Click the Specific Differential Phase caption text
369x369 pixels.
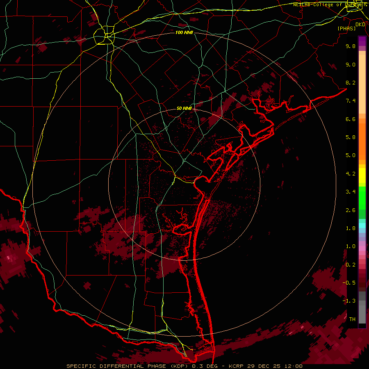point(184,366)
